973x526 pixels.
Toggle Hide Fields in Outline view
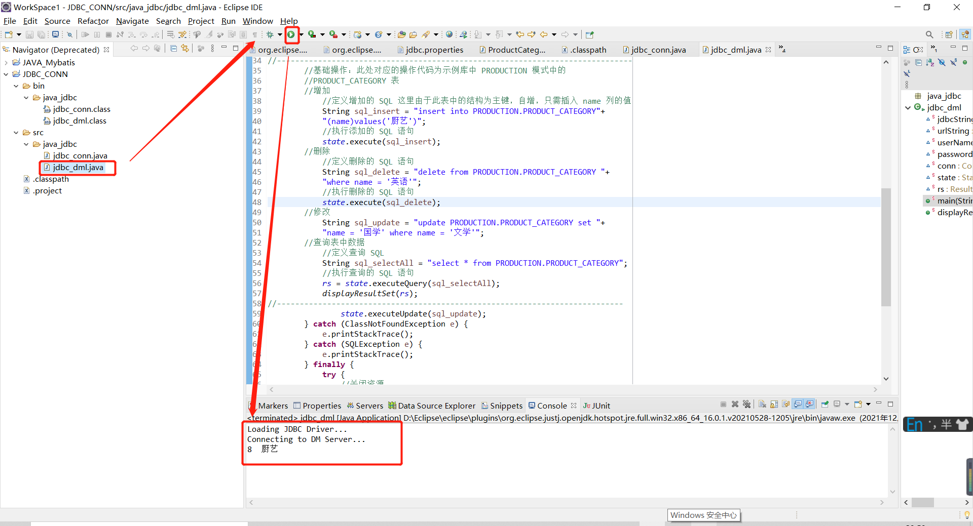point(942,62)
